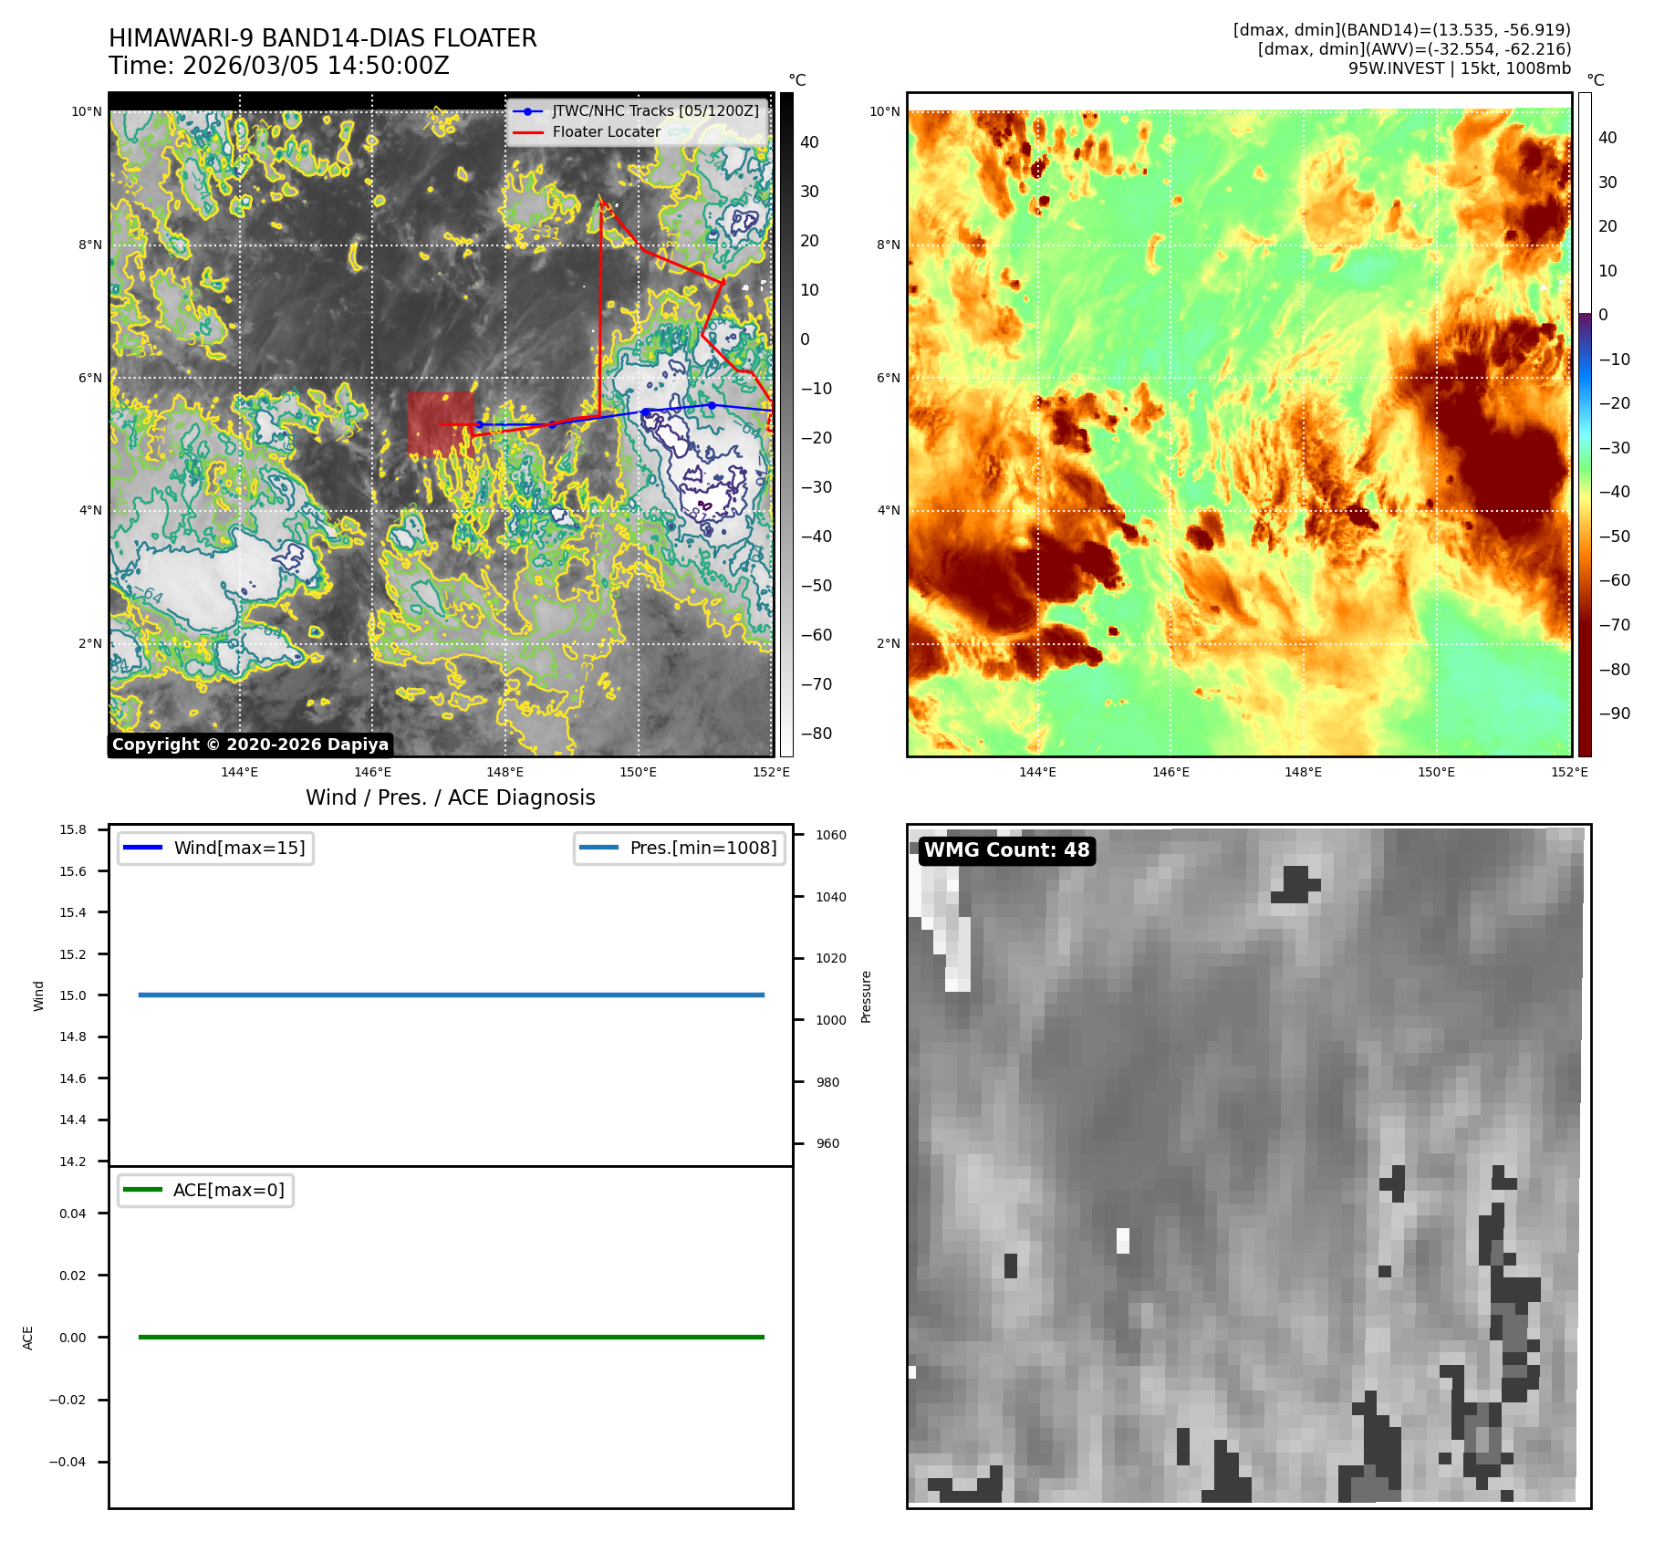The image size is (1654, 1542).
Task: Click the WMG Count: 48 badge
Action: 1006,850
